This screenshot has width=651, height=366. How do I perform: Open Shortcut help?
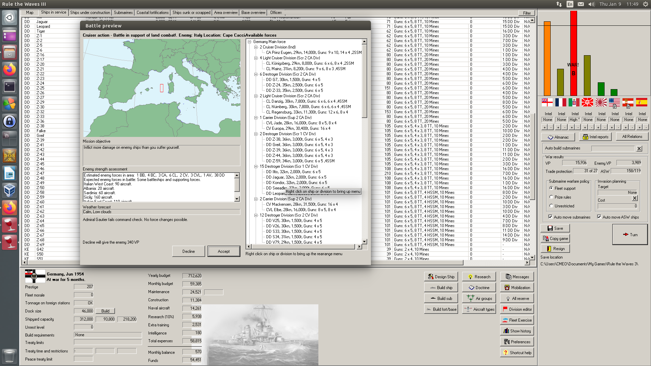(x=517, y=352)
